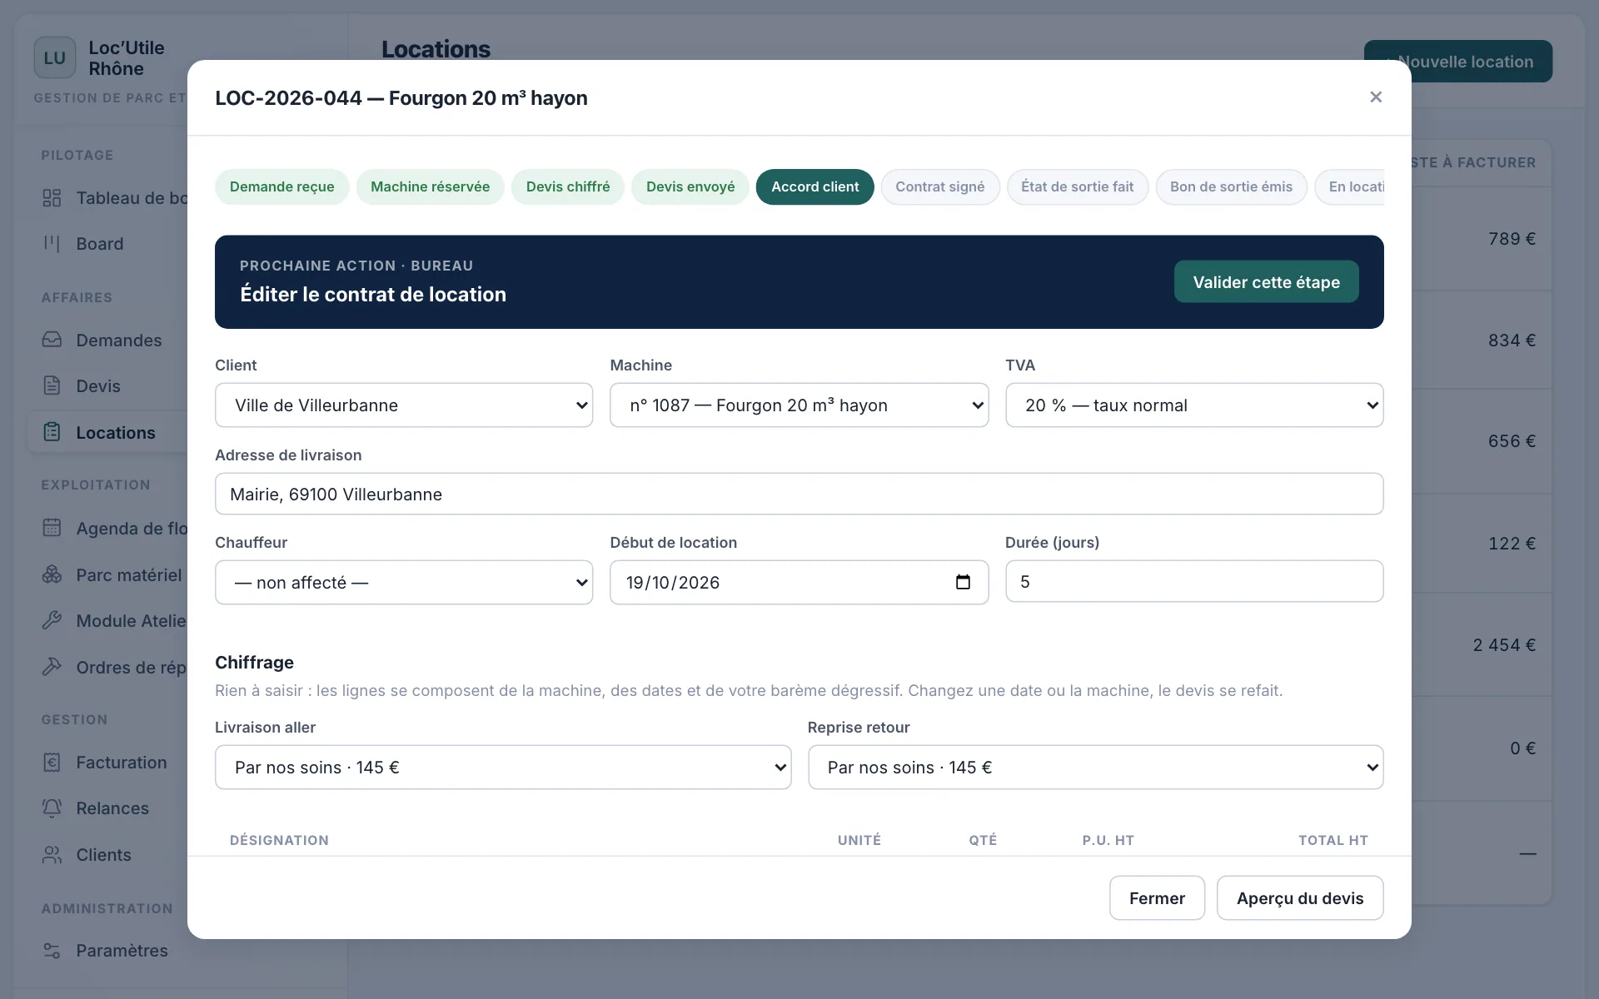Viewport: 1599px width, 999px height.
Task: Select the Devis chiffré step
Action: point(568,186)
